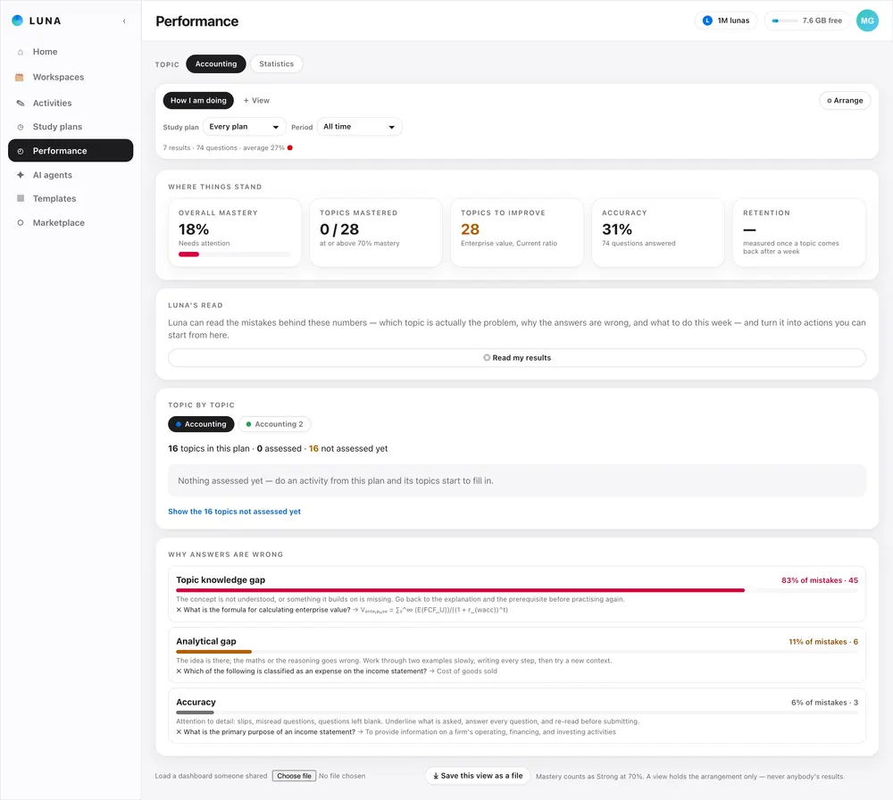Image resolution: width=893 pixels, height=800 pixels.
Task: Click the Accuracy gray mistakes bar
Action: point(195,712)
